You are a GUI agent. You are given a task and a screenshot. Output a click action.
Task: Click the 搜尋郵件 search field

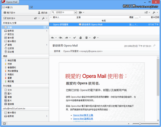click(63, 12)
